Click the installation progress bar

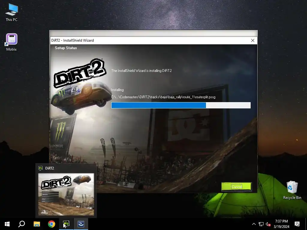tap(181, 105)
